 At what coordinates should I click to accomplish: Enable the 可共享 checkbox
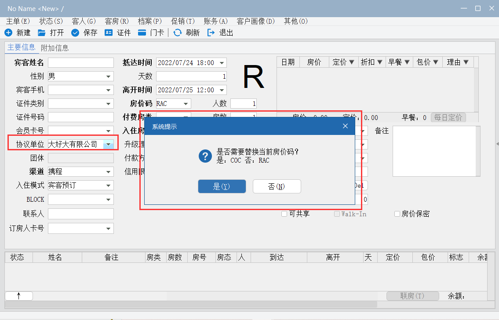(284, 214)
